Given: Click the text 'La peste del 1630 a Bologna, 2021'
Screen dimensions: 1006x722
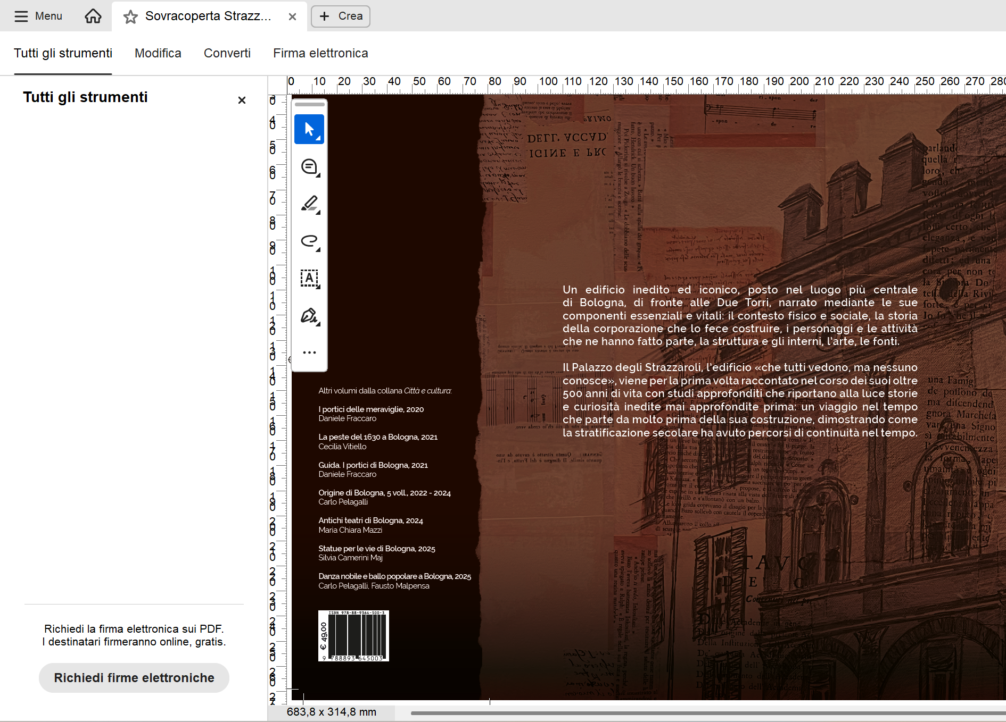Looking at the screenshot, I should coord(378,437).
